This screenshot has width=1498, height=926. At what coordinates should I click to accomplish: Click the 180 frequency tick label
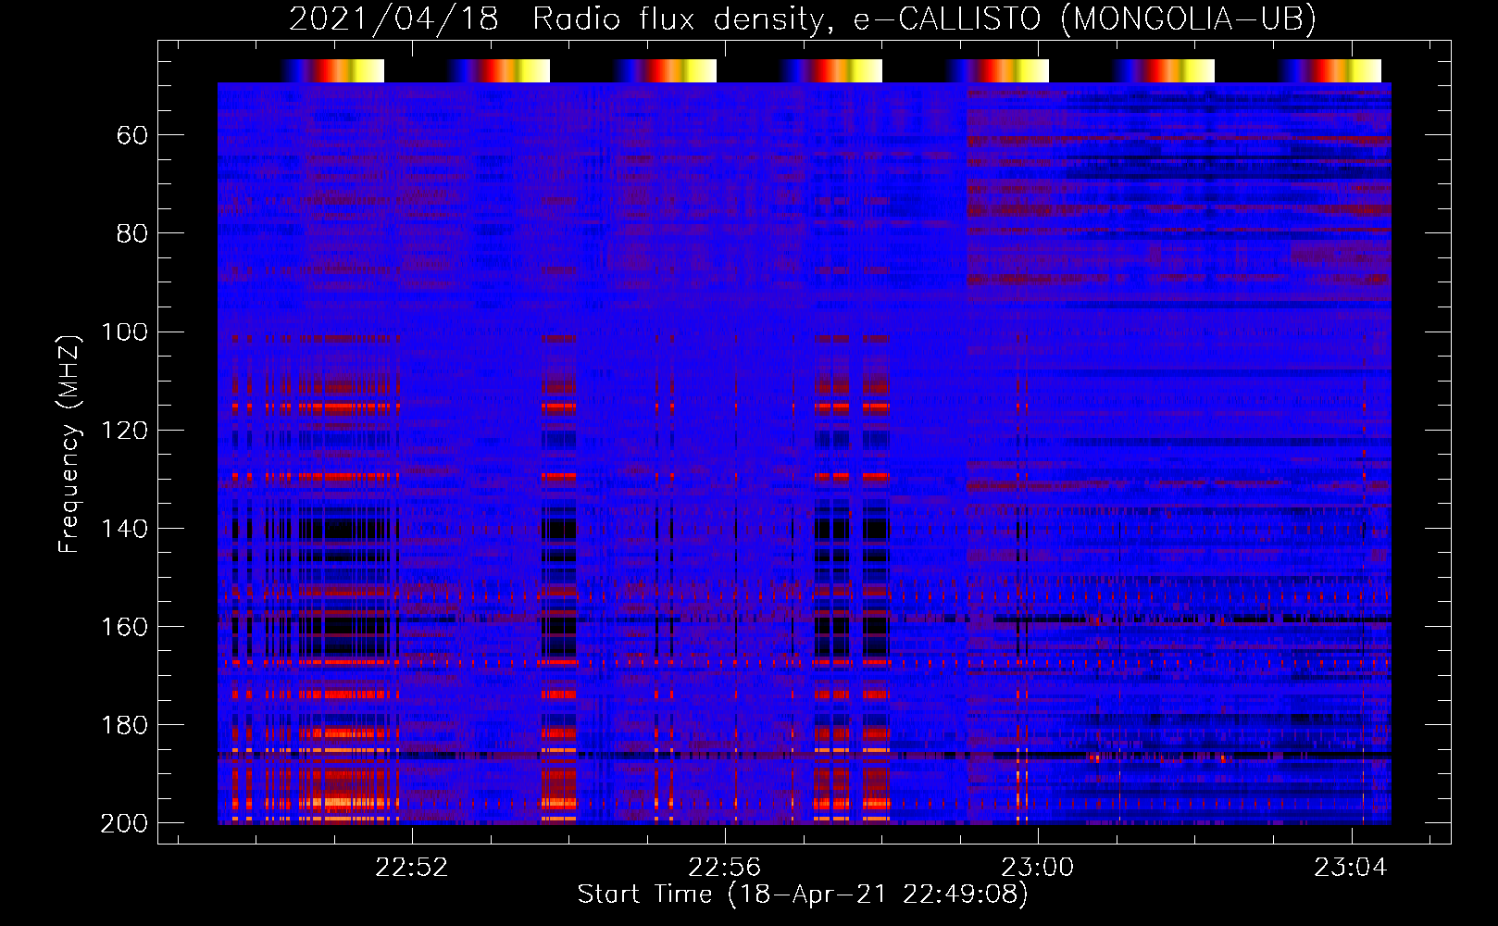[x=125, y=725]
